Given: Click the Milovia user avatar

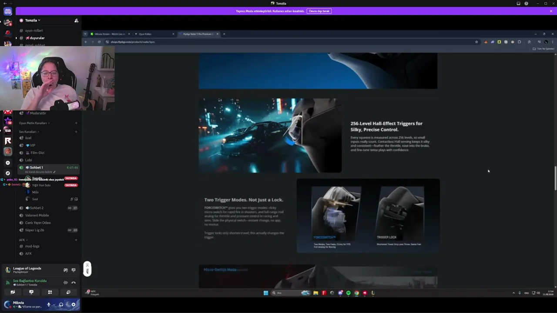Looking at the screenshot, I should tap(8, 304).
